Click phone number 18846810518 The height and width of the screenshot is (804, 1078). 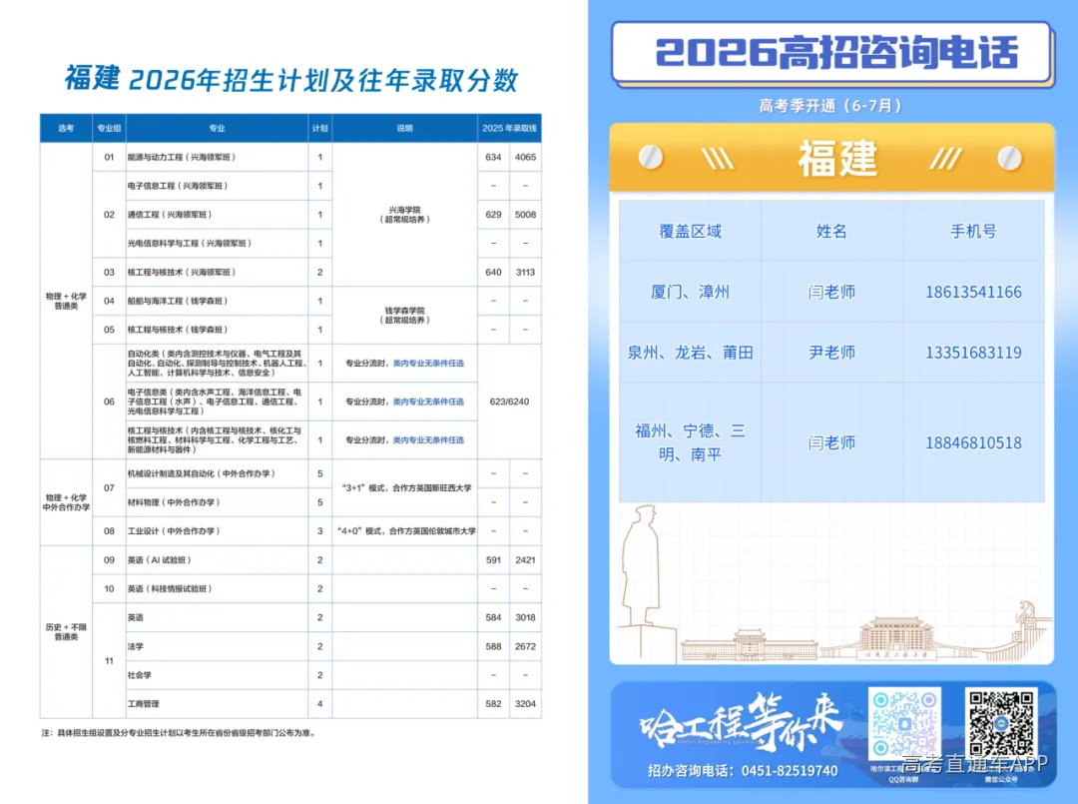tap(973, 442)
